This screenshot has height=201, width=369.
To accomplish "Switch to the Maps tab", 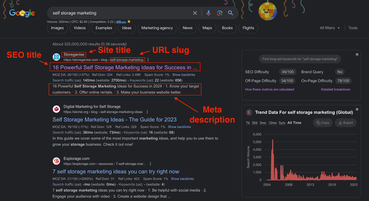I will point(207,28).
